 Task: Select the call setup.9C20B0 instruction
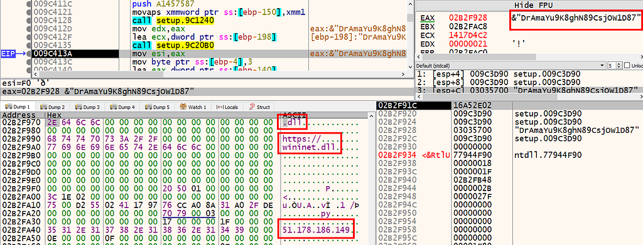pos(173,45)
